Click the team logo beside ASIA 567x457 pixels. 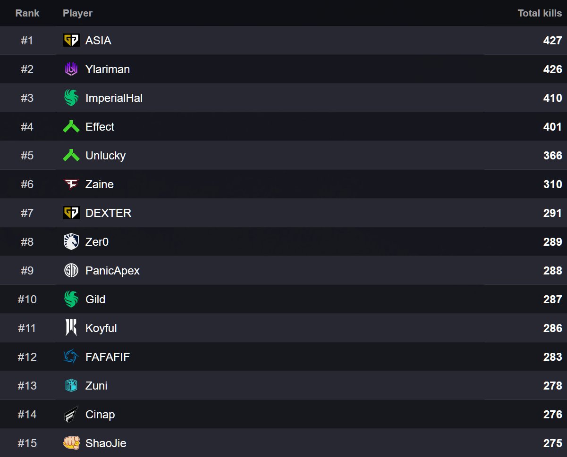click(x=71, y=41)
